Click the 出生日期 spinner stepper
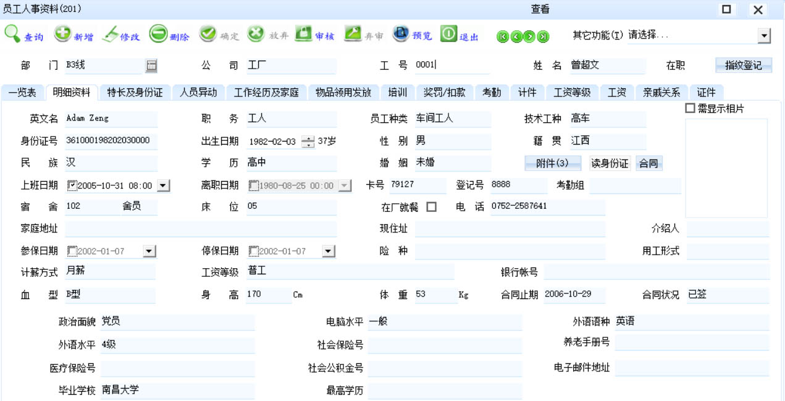Image resolution: width=785 pixels, height=401 pixels. pos(308,141)
